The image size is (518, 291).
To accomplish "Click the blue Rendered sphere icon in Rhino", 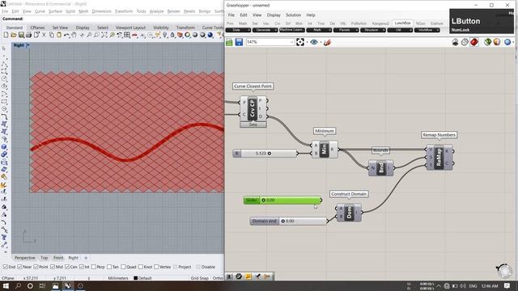I will (210, 35).
